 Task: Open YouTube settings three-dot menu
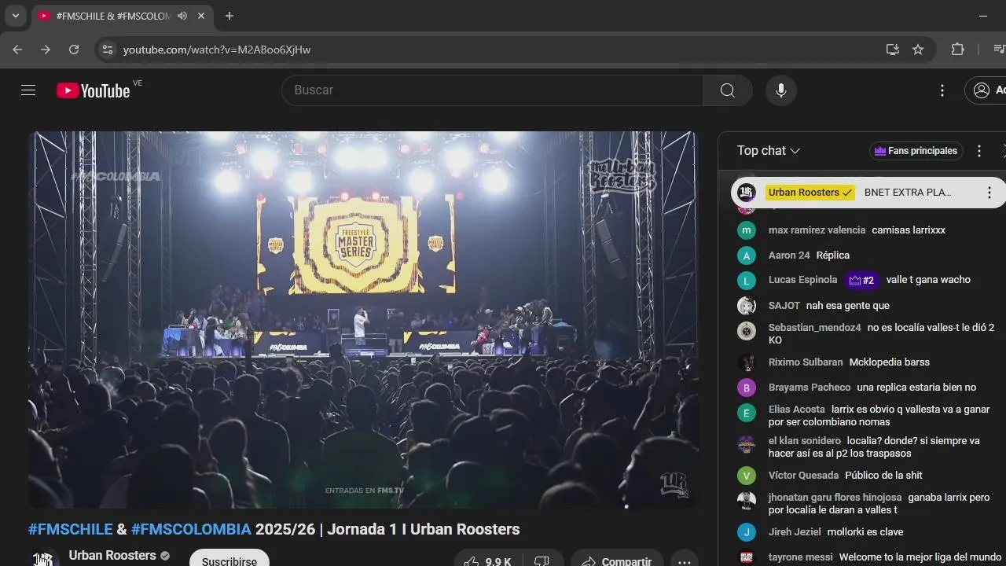pos(942,90)
